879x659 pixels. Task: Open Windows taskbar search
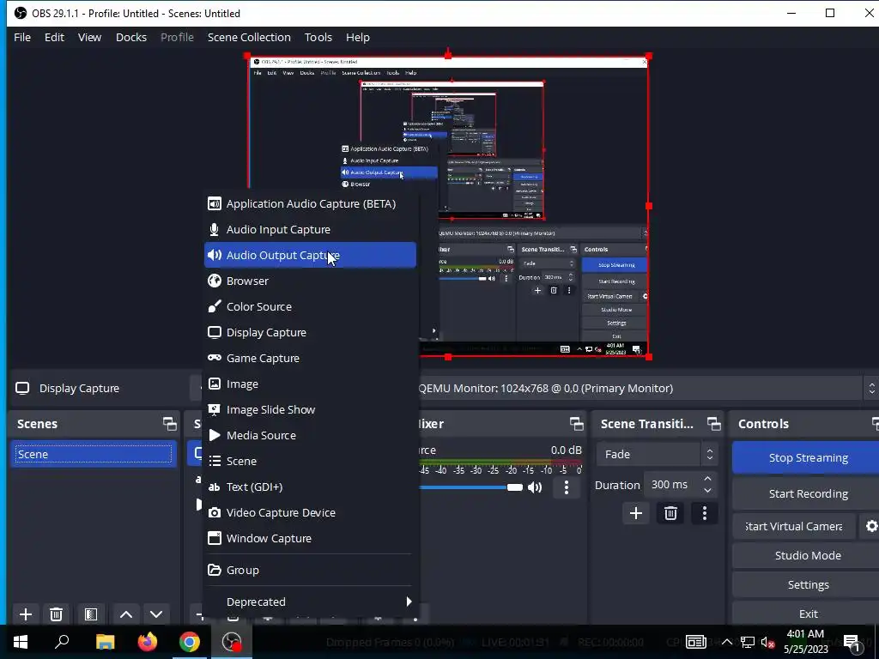click(x=62, y=642)
